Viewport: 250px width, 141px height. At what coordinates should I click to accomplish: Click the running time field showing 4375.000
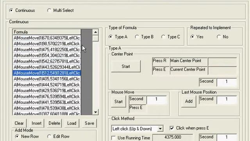click(173, 137)
